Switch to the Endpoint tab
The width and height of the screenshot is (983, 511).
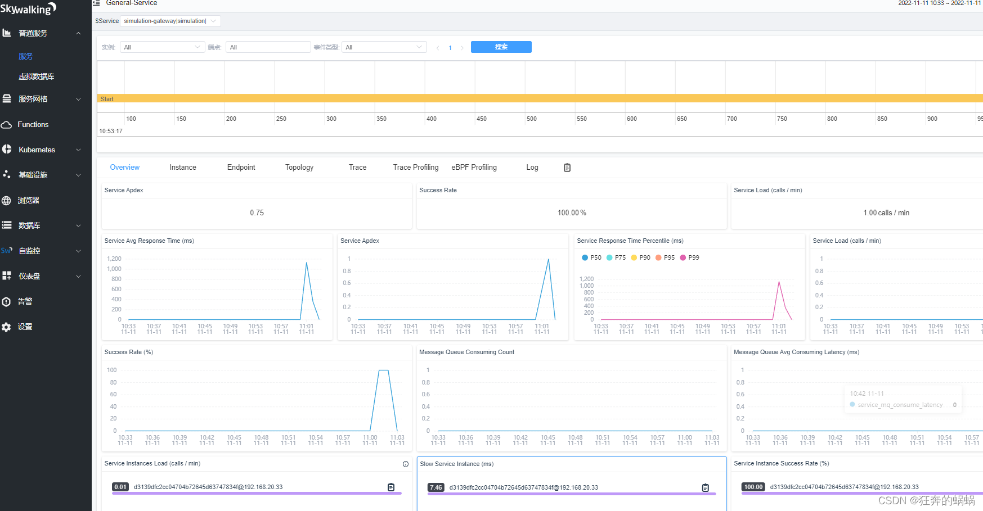[241, 168]
